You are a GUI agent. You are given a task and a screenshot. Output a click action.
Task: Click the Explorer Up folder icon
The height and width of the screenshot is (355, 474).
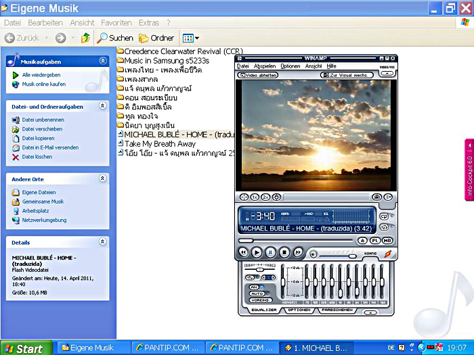[x=85, y=38]
